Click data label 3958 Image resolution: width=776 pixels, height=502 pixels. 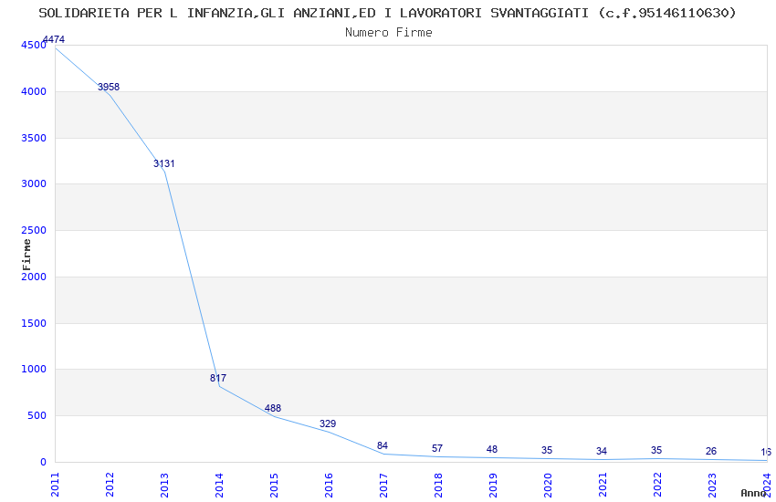tap(109, 87)
